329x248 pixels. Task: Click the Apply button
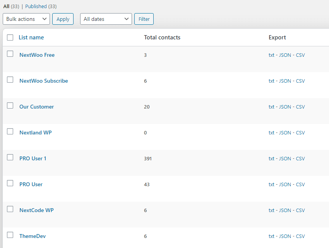tap(63, 19)
